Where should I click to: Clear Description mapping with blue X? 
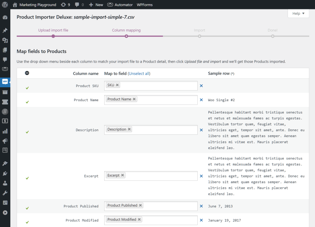click(x=201, y=130)
